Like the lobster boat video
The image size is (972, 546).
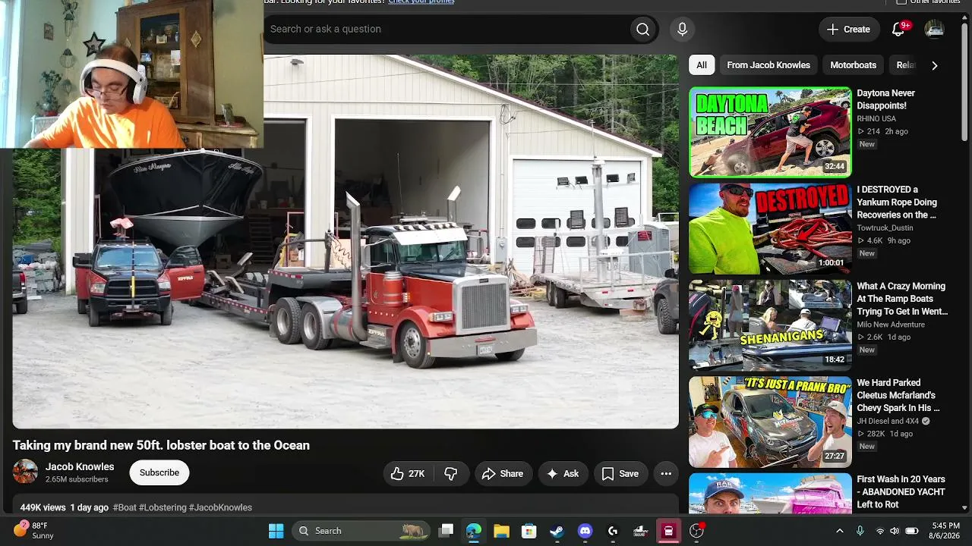coord(408,474)
